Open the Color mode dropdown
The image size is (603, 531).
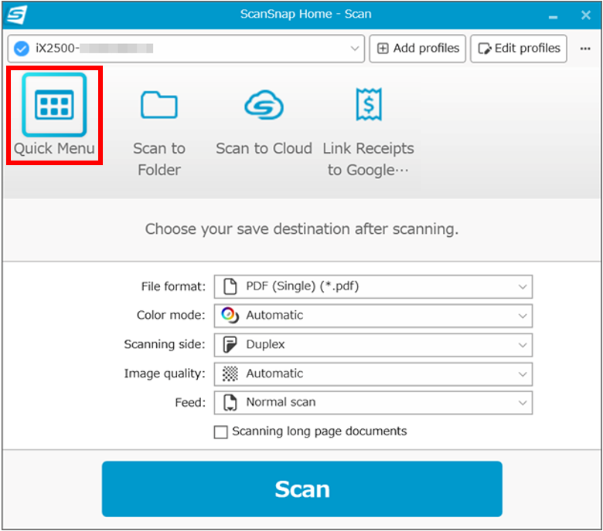pyautogui.click(x=373, y=316)
